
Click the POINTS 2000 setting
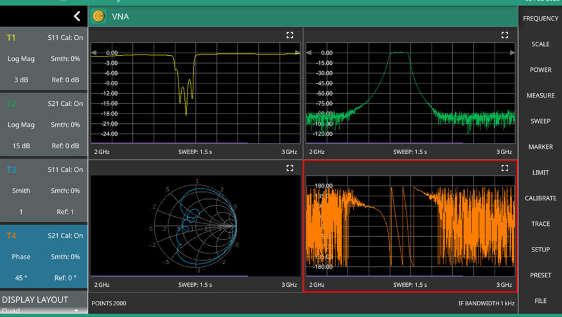coord(109,303)
